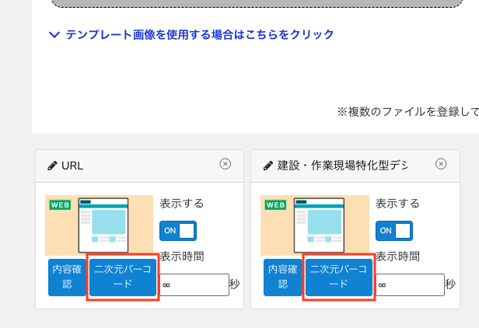
Task: Click the 表示する label in URL card
Action: 182,204
